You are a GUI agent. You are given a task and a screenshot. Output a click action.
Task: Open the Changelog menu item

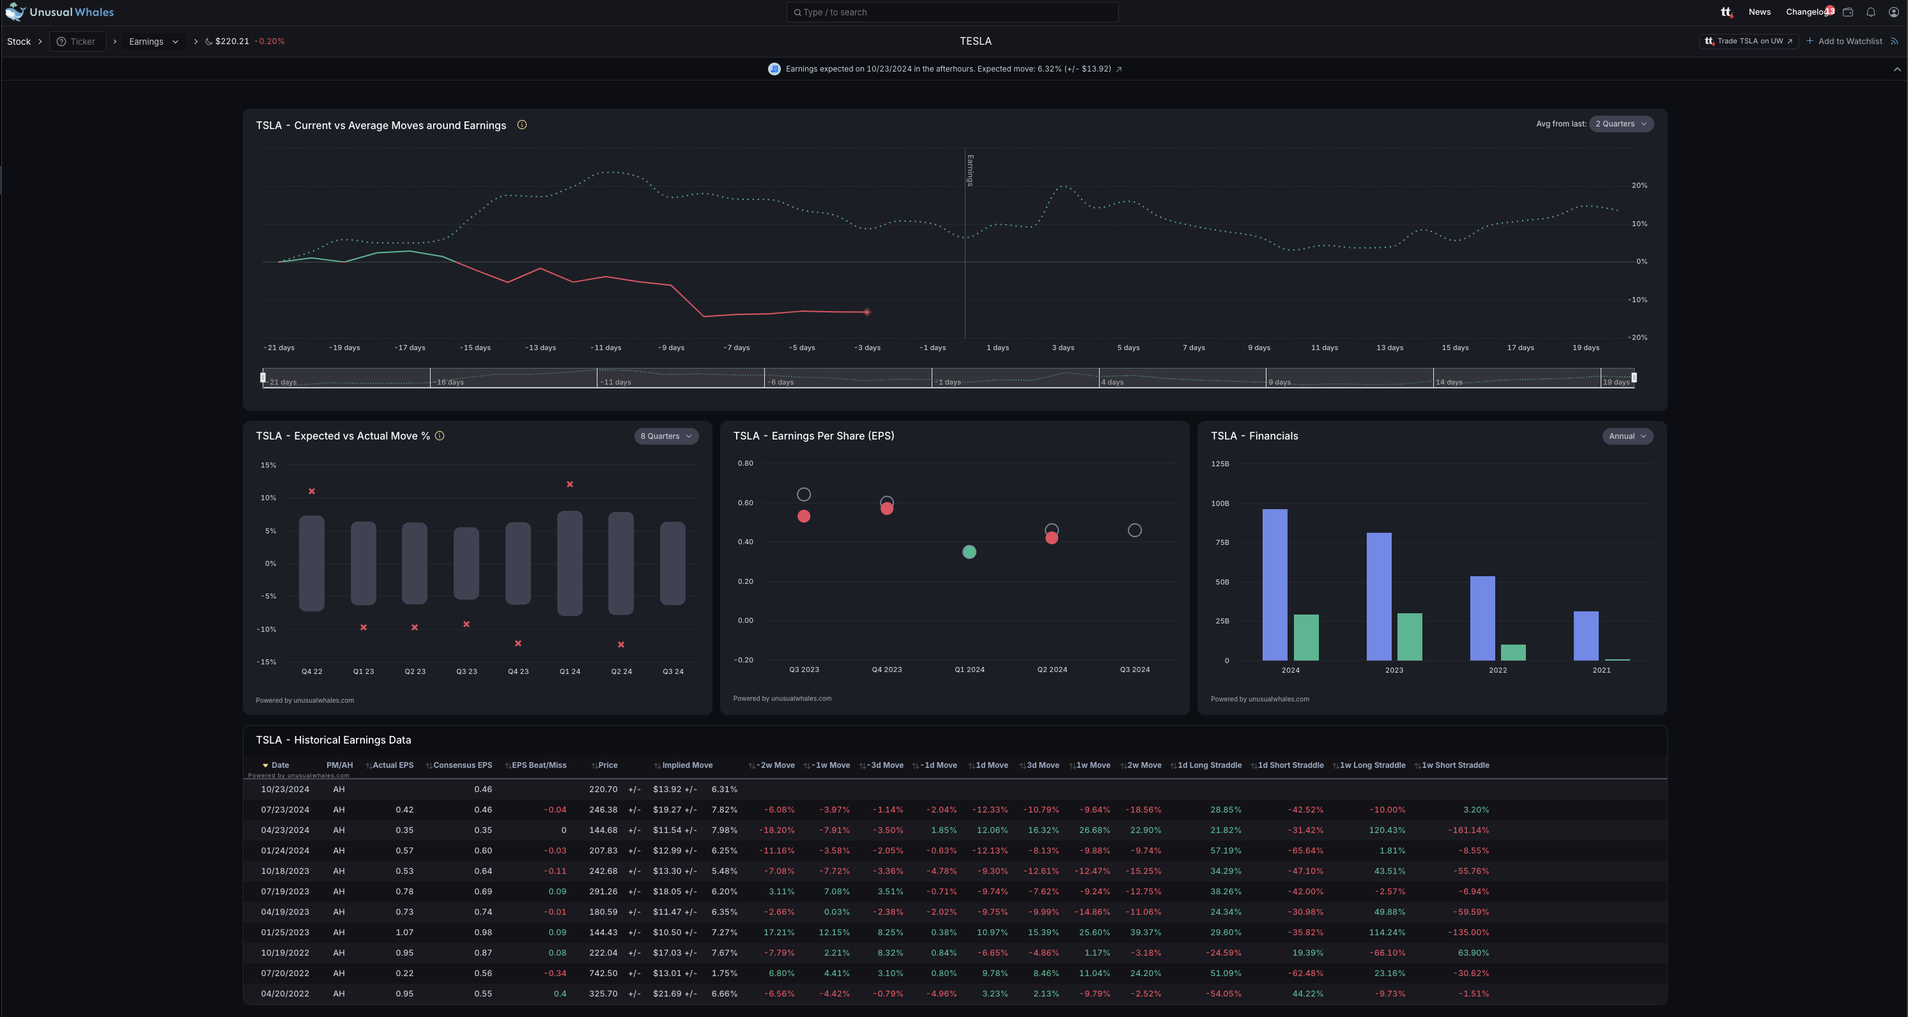pos(1806,12)
